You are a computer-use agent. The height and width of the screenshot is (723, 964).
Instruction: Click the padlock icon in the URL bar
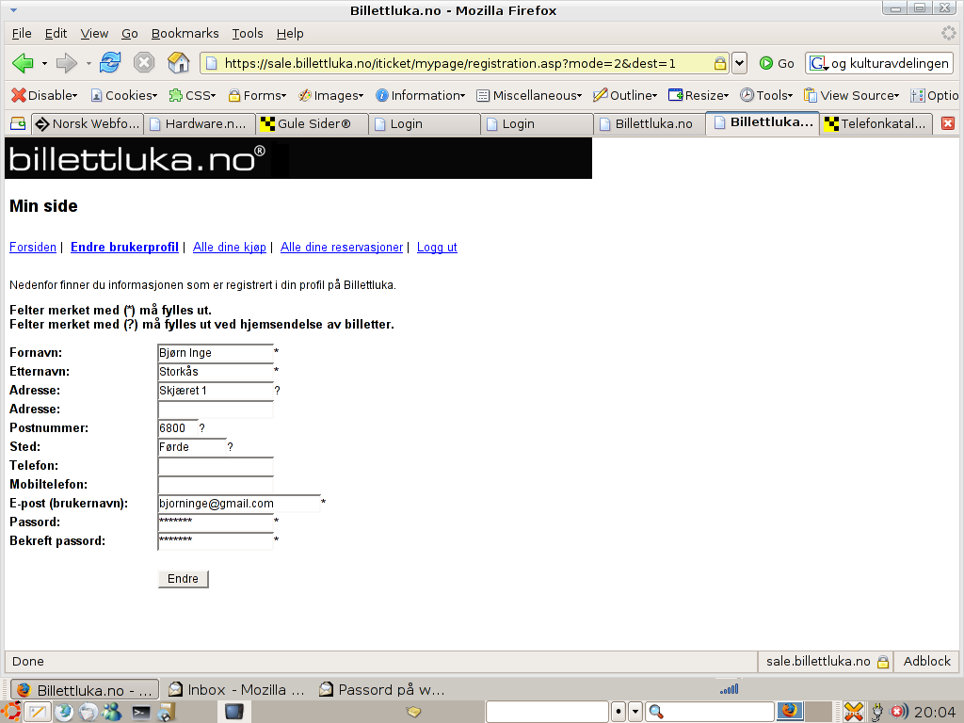pos(720,63)
